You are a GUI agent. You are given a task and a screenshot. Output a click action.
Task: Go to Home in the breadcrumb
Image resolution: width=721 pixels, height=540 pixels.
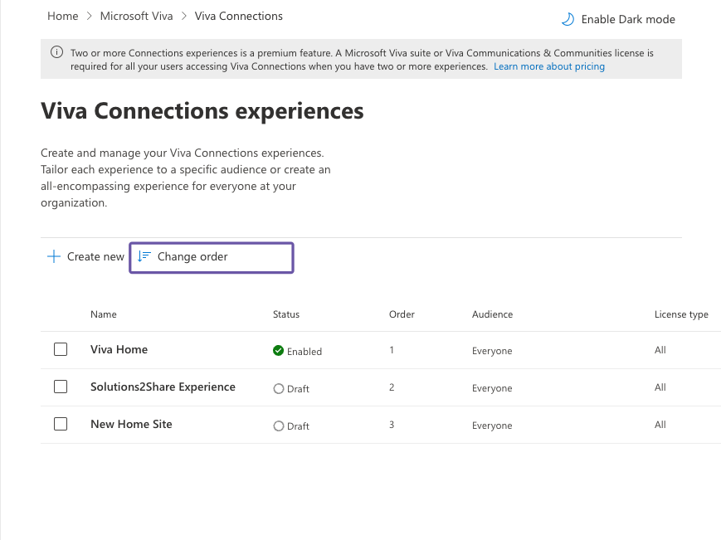[62, 16]
